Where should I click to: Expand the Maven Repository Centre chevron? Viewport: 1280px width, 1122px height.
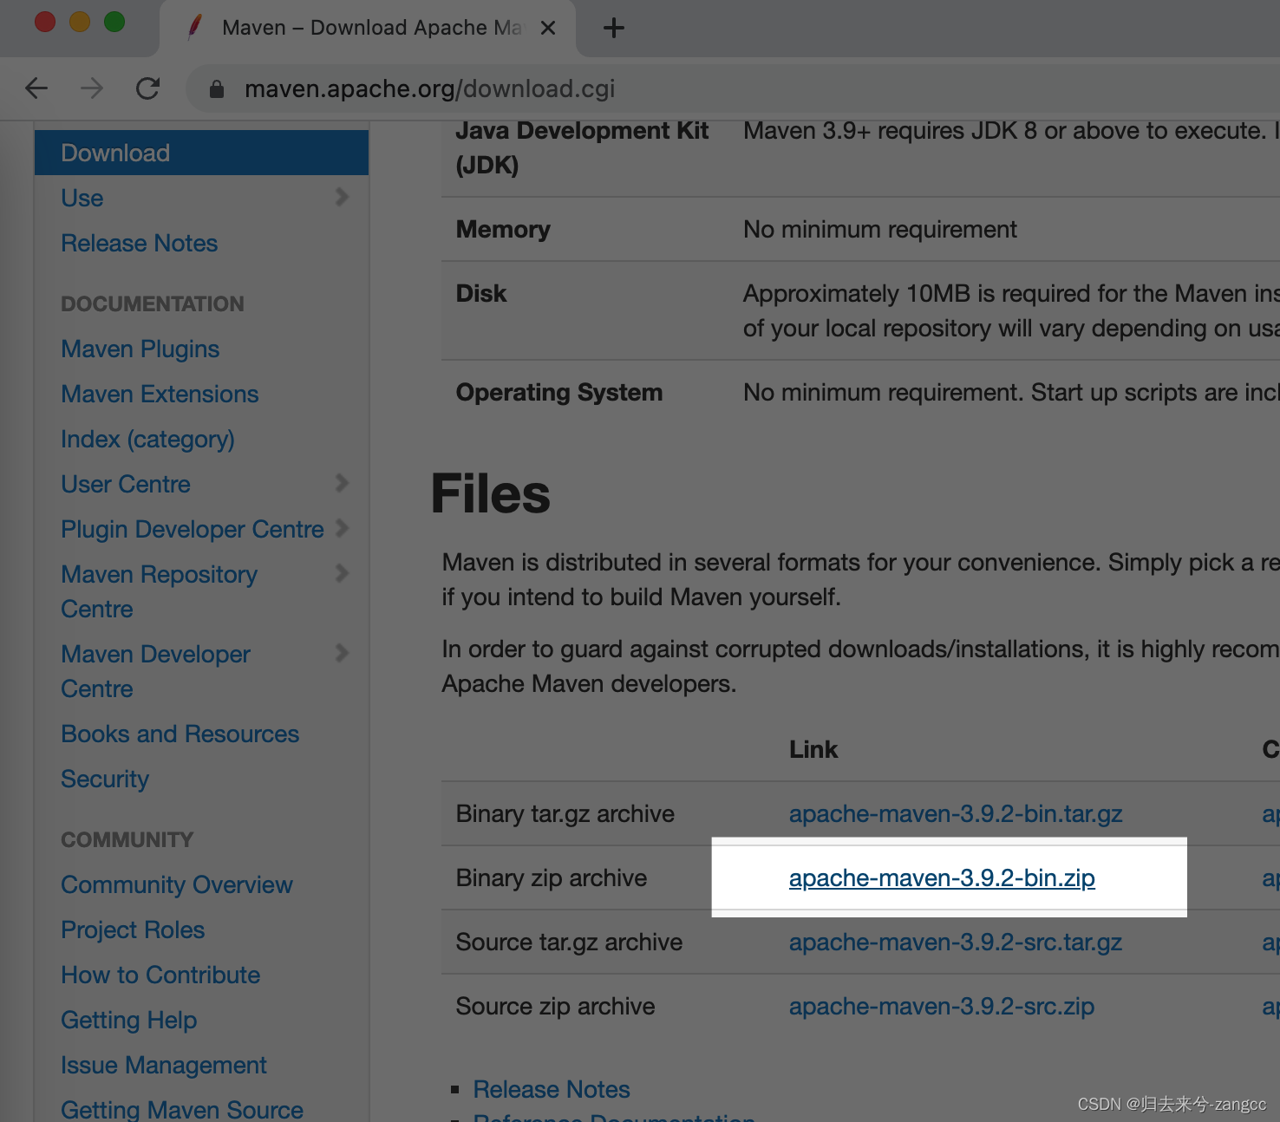tap(342, 573)
